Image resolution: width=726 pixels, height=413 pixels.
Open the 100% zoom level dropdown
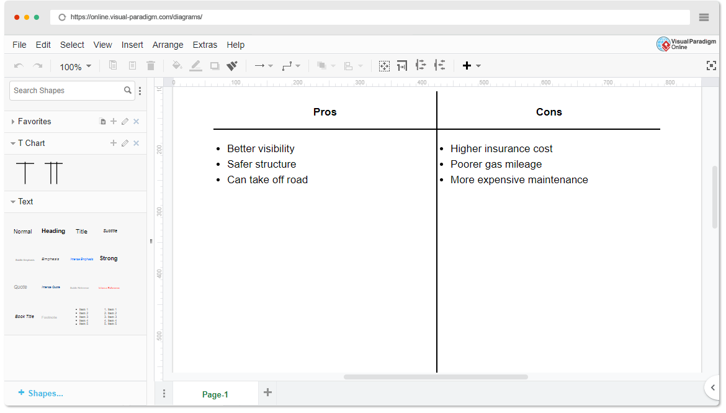75,66
